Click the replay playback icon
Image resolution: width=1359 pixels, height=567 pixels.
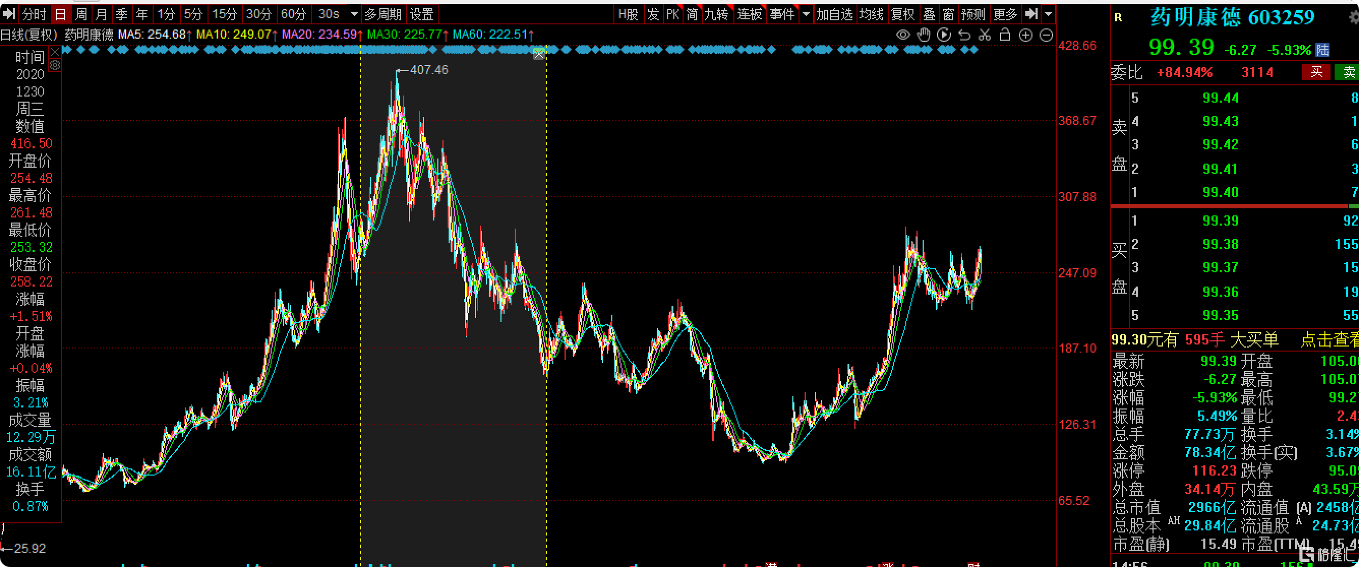[944, 35]
